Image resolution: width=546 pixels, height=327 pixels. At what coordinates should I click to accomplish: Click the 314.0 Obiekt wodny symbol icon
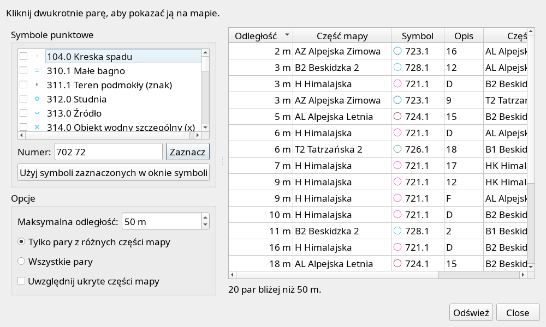coord(37,127)
